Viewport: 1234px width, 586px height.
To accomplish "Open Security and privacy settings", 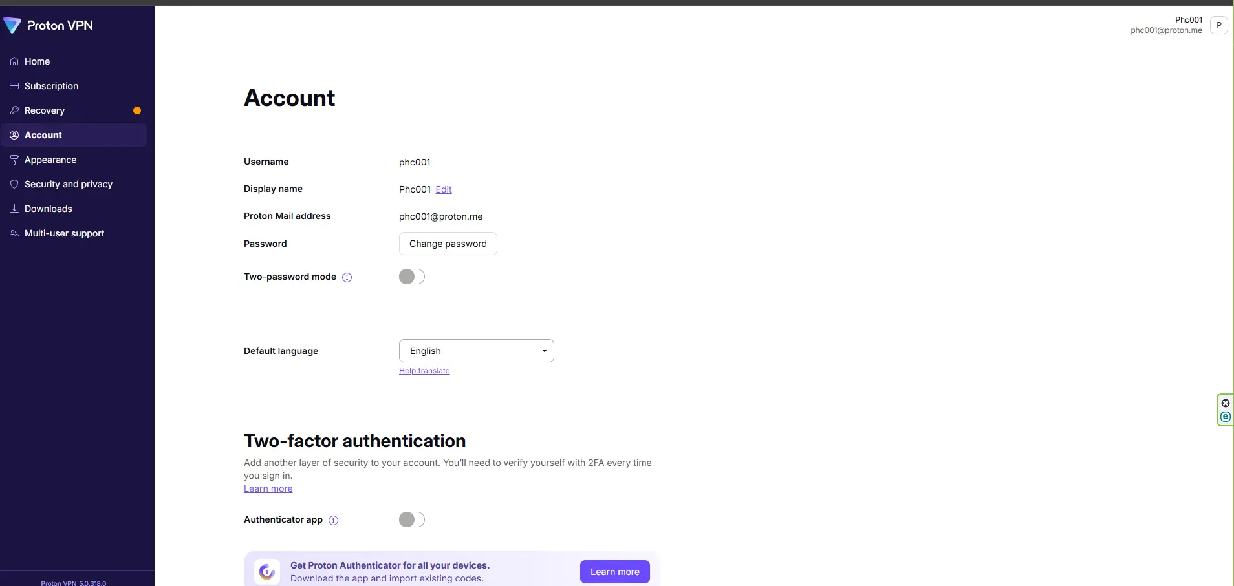I will click(74, 184).
